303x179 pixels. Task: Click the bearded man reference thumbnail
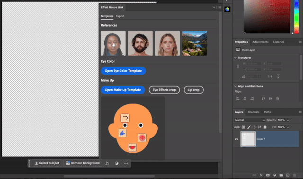[140, 43]
